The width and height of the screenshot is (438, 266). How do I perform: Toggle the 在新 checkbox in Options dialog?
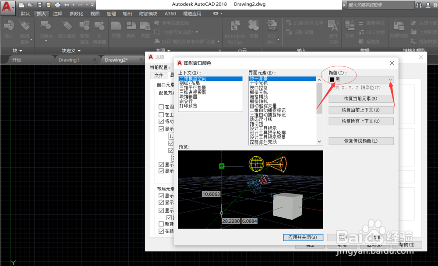point(161,231)
